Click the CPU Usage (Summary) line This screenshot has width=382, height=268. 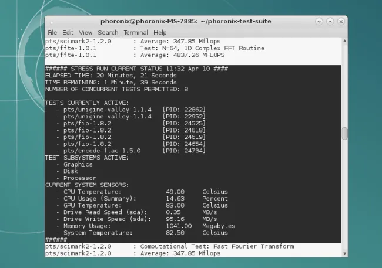coord(142,198)
